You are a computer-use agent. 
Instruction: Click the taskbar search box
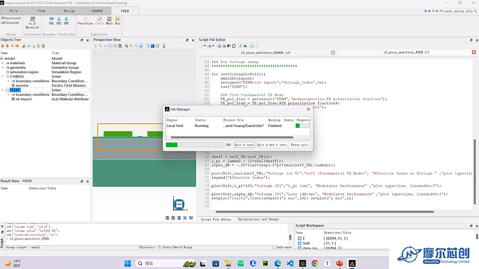click(x=165, y=263)
